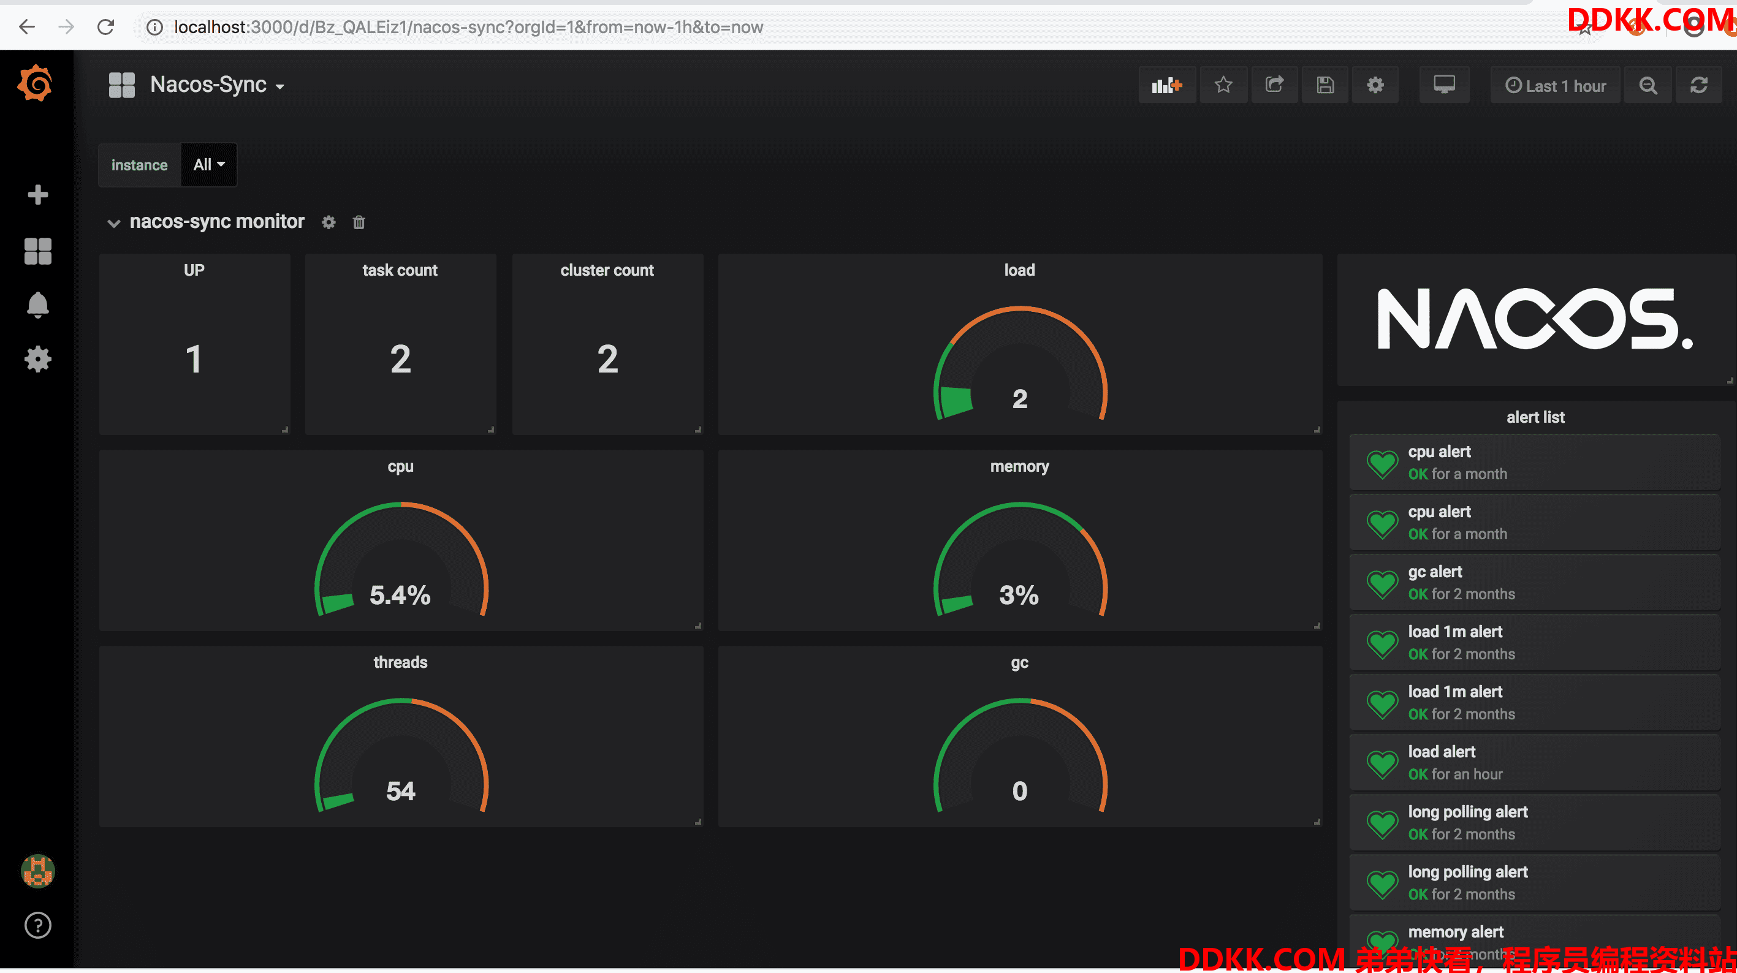The width and height of the screenshot is (1737, 973).
Task: Click the task count value 2
Action: click(x=400, y=358)
